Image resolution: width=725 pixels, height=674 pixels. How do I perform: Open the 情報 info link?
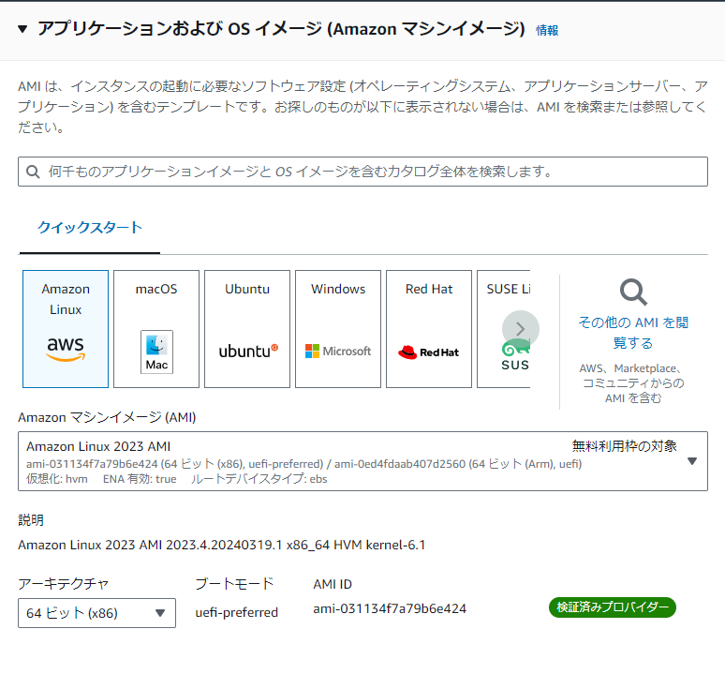[547, 31]
